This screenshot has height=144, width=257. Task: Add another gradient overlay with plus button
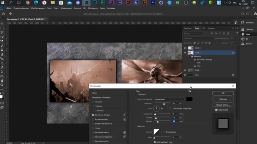[125, 137]
